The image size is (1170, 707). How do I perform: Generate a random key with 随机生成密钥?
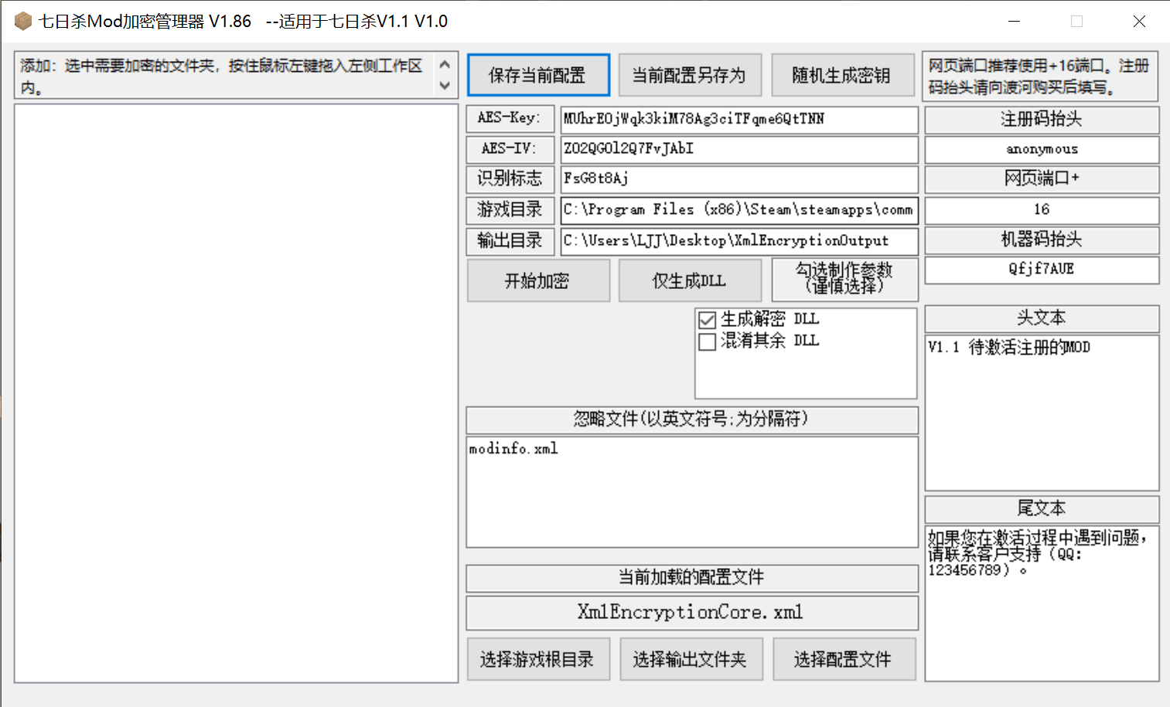pos(841,75)
